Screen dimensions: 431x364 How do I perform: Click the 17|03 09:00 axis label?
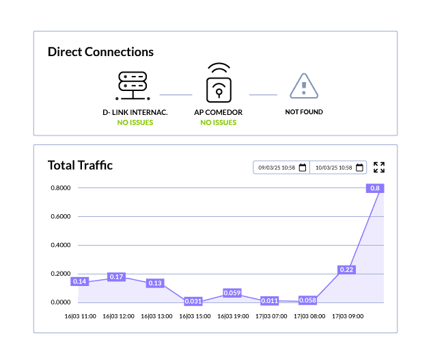348,316
